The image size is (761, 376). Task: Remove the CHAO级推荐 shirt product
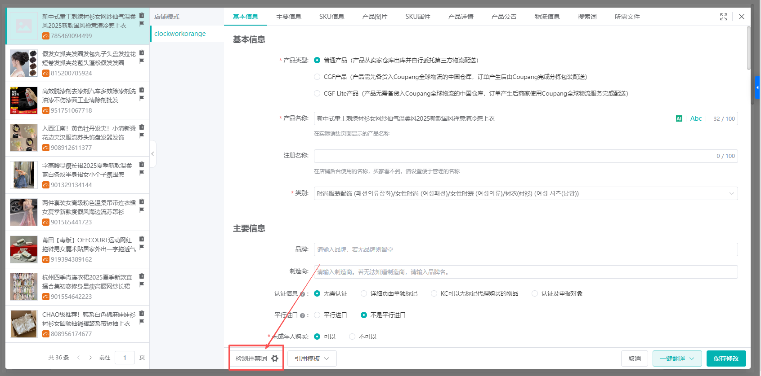(142, 313)
